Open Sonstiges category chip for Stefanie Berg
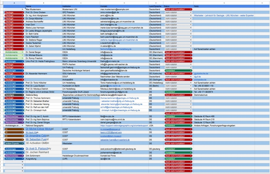Viewport: 270px width, 174px height. pos(14,95)
